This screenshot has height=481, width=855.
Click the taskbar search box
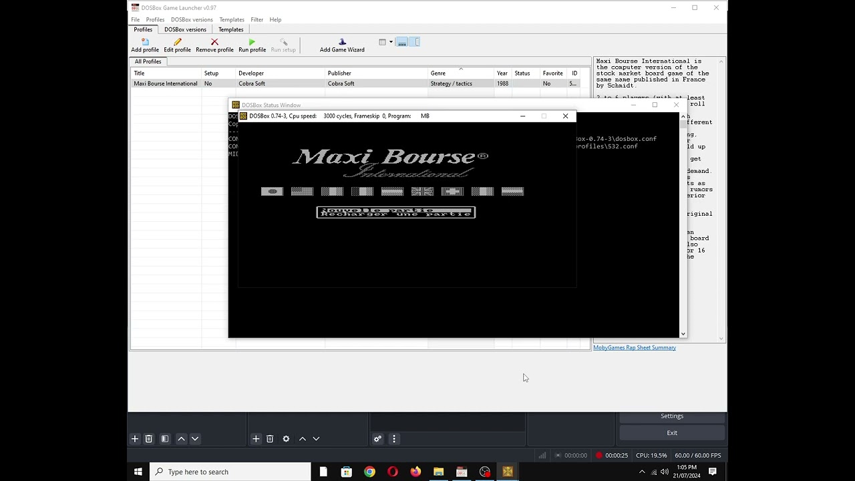230,472
